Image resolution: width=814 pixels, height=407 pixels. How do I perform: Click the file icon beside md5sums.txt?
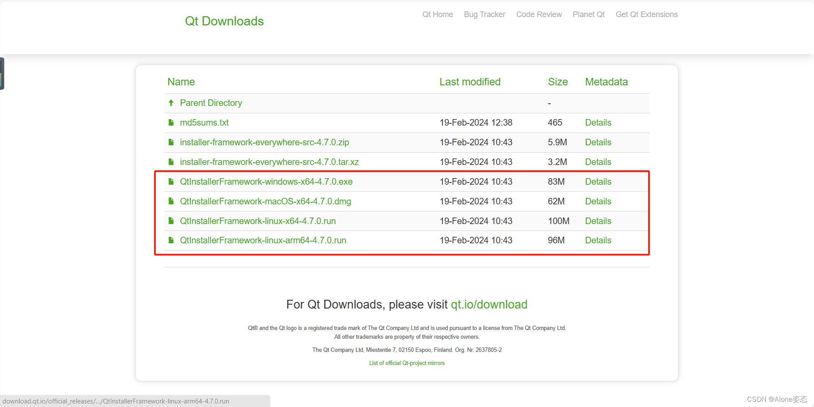[171, 123]
